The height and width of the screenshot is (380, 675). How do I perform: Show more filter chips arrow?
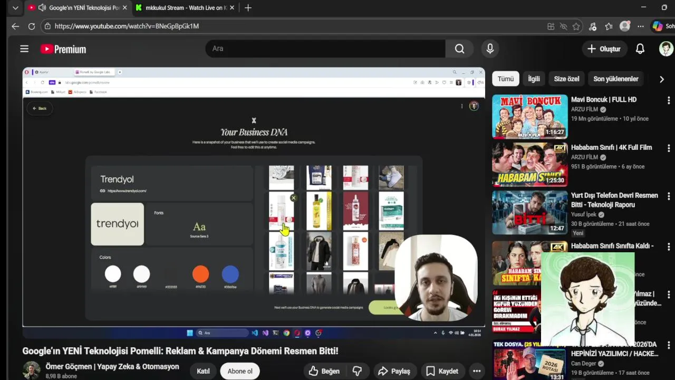(661, 79)
